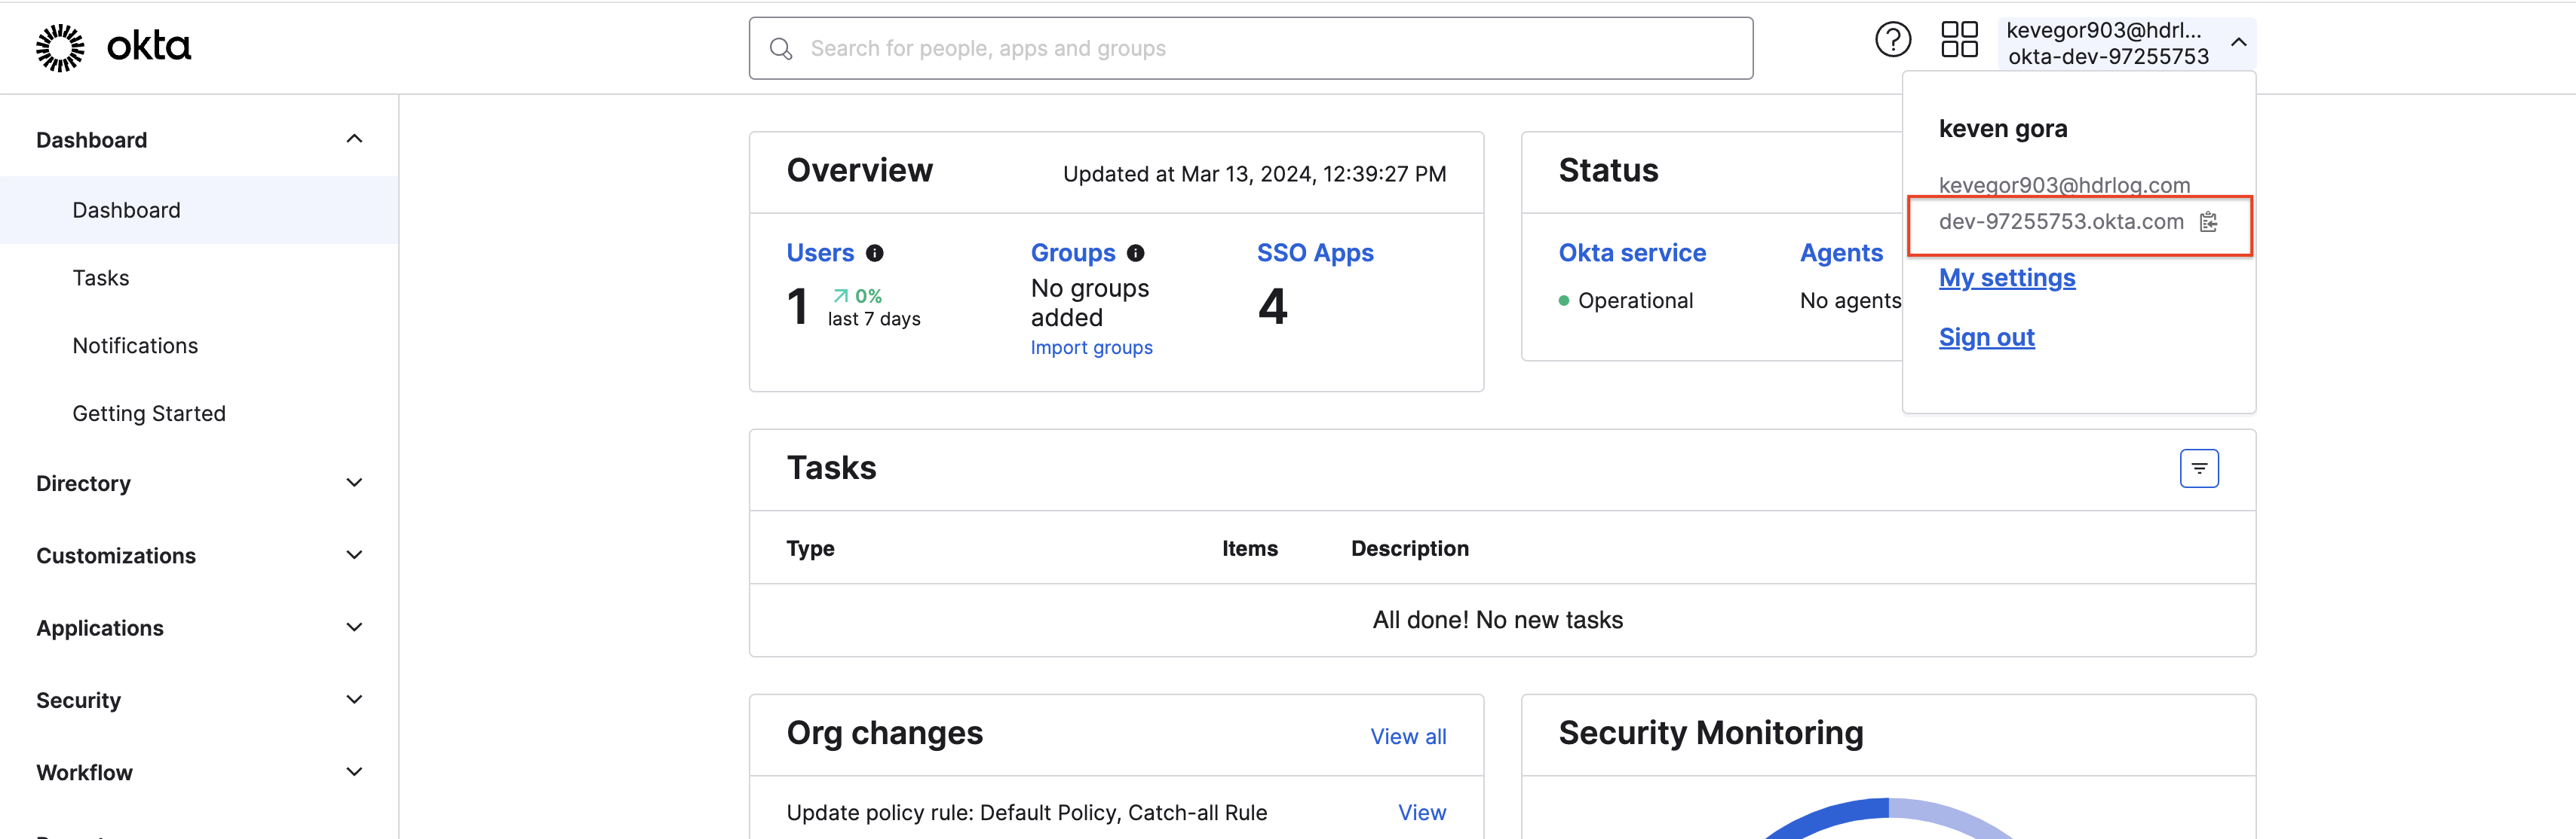Click the search magnifier icon

pyautogui.click(x=781, y=49)
